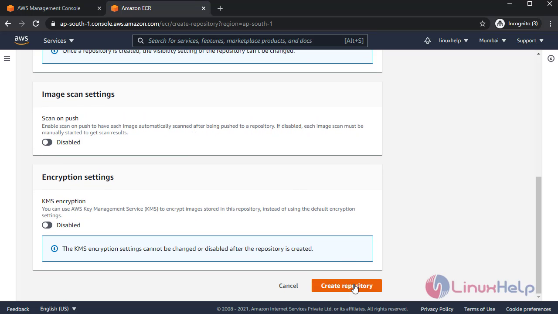Viewport: 558px width, 314px height.
Task: View site info via the lock icon
Action: [x=53, y=24]
